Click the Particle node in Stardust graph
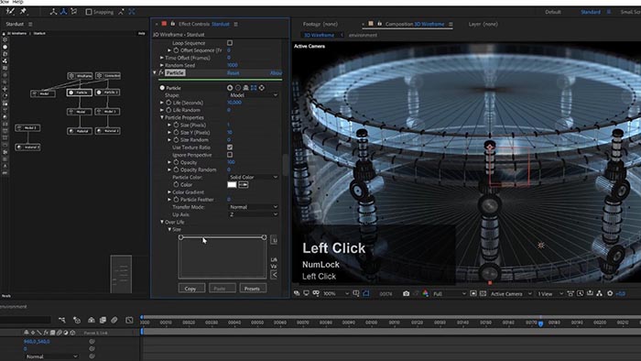The image size is (641, 361). point(80,93)
